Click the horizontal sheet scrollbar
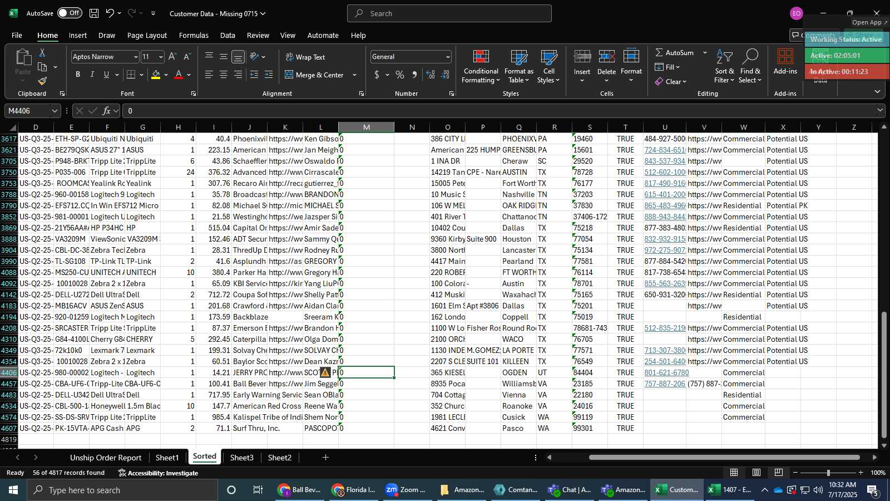The image size is (890, 501). tap(724, 458)
